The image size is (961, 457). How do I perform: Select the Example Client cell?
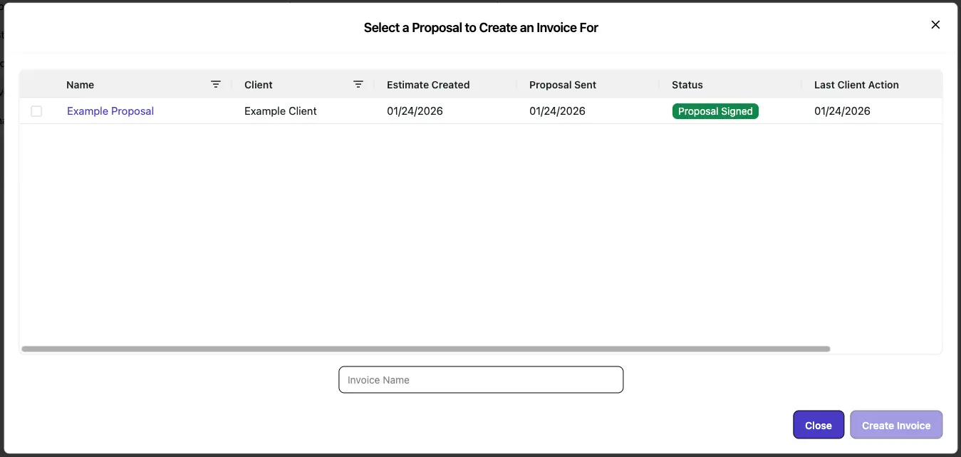point(281,111)
